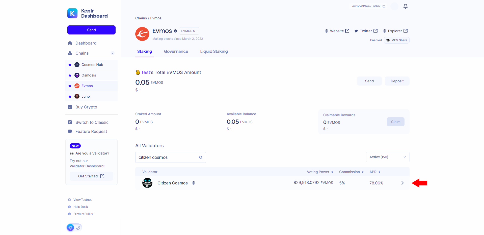This screenshot has width=484, height=235.
Task: Click the Keplr Dashboard logo icon
Action: pyautogui.click(x=72, y=13)
